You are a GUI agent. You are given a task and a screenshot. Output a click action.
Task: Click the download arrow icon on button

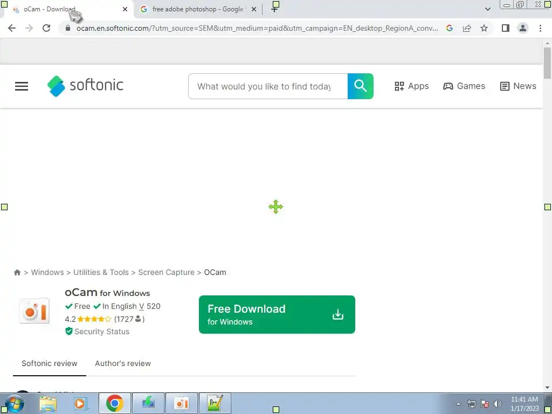[337, 314]
